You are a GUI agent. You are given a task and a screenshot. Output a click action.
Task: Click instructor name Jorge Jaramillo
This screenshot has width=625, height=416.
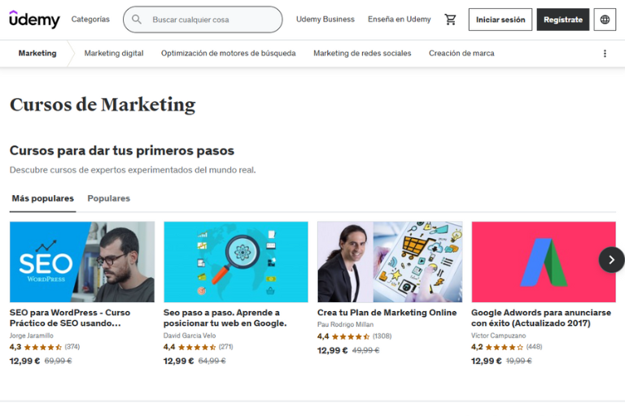(x=32, y=336)
